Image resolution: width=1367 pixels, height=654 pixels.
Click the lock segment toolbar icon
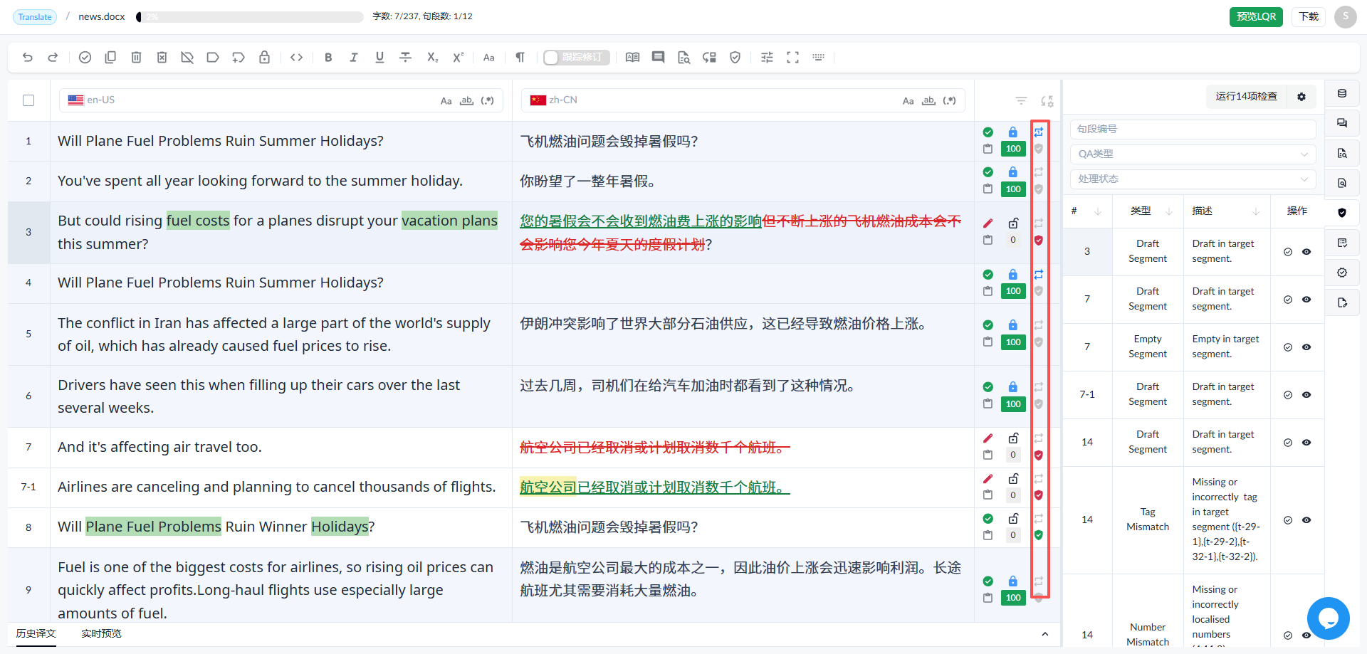pos(264,58)
